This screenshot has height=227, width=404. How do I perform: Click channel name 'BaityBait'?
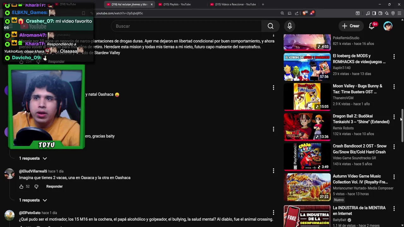point(340,220)
